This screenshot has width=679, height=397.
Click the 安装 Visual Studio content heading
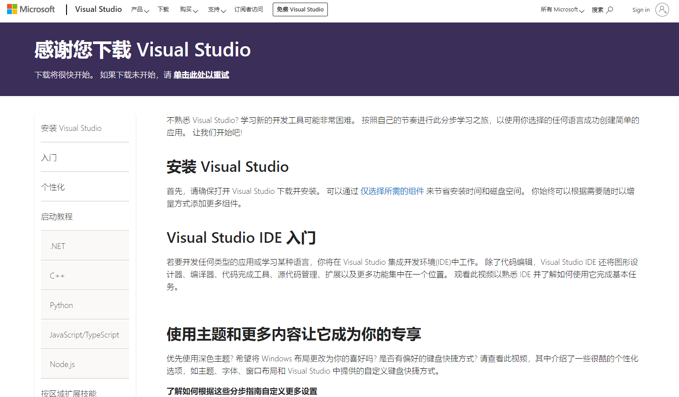(227, 167)
